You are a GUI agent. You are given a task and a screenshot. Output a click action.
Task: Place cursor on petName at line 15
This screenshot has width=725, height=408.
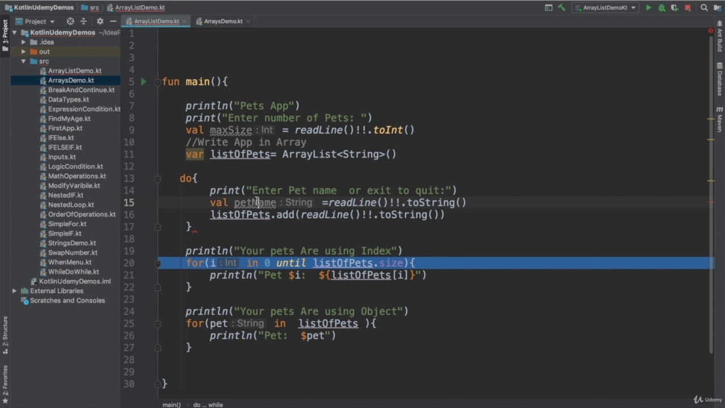(x=255, y=203)
